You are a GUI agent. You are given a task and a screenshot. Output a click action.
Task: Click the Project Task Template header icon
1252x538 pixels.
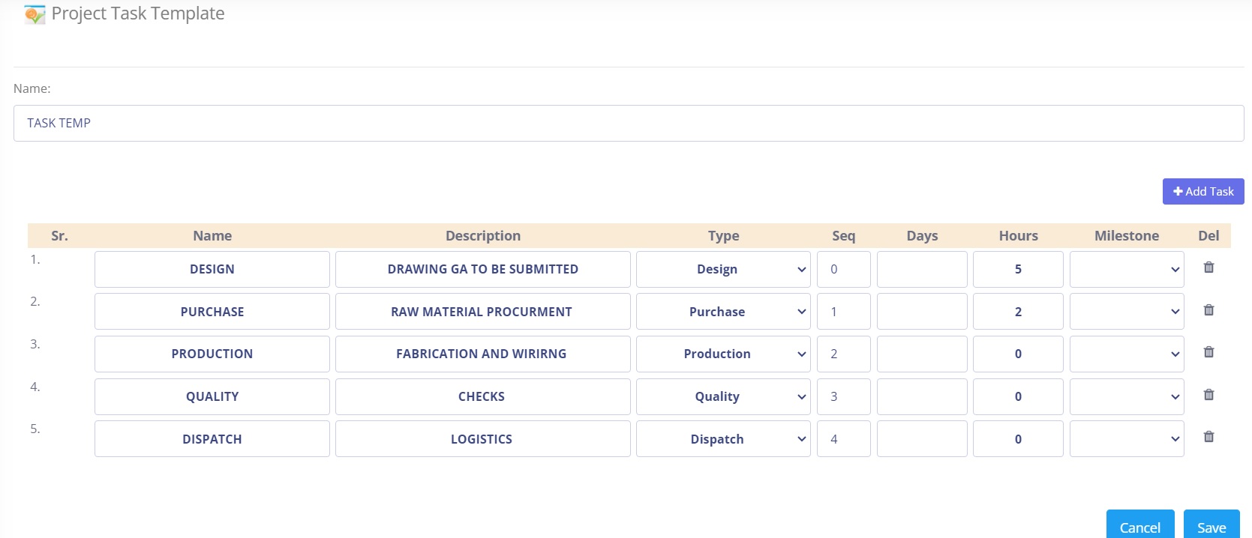point(35,14)
